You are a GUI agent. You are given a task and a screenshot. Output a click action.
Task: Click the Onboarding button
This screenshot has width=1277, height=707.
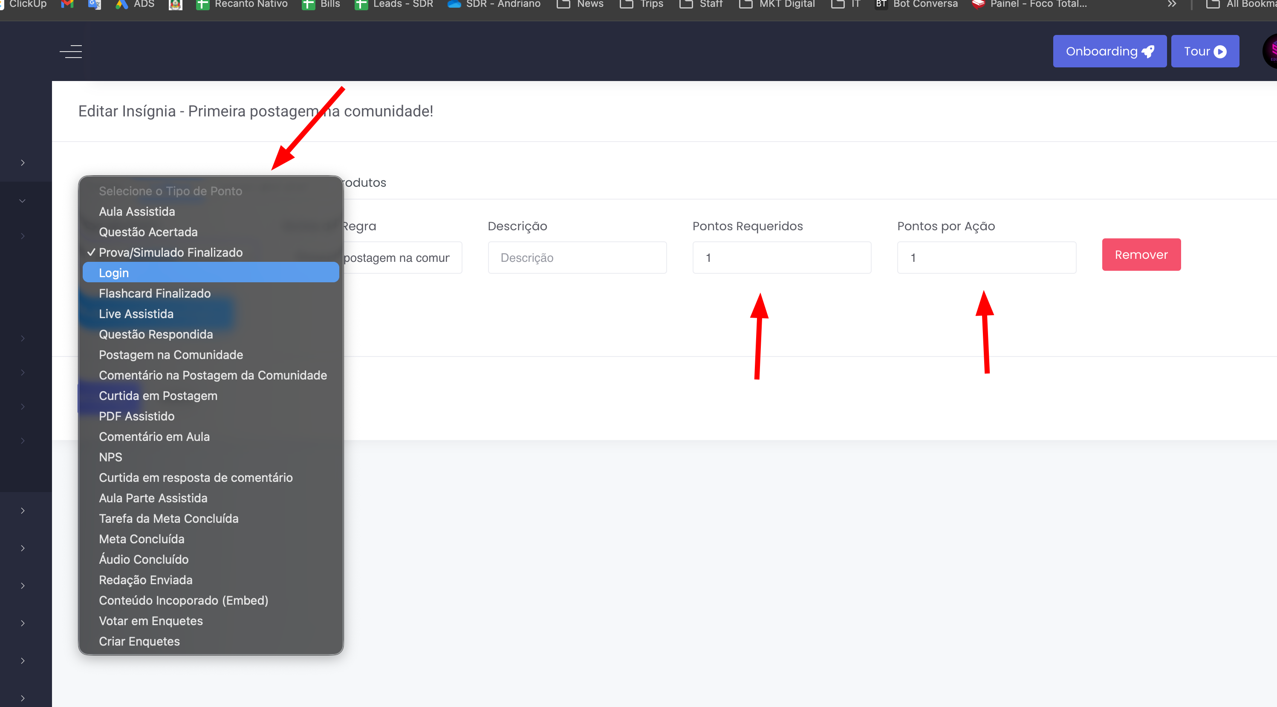click(1109, 51)
